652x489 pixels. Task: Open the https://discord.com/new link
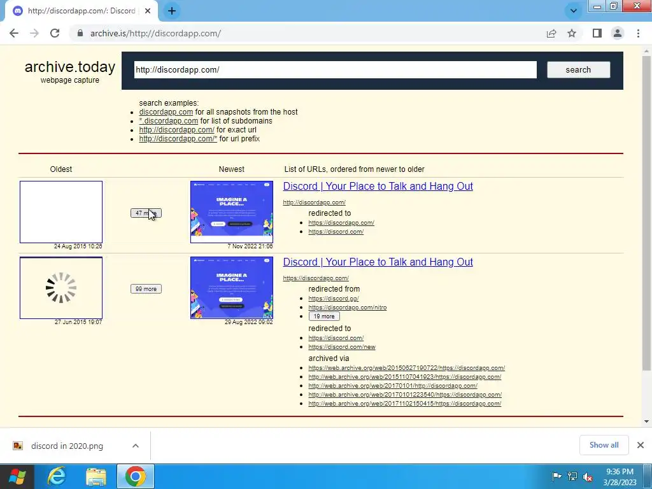pyautogui.click(x=342, y=347)
